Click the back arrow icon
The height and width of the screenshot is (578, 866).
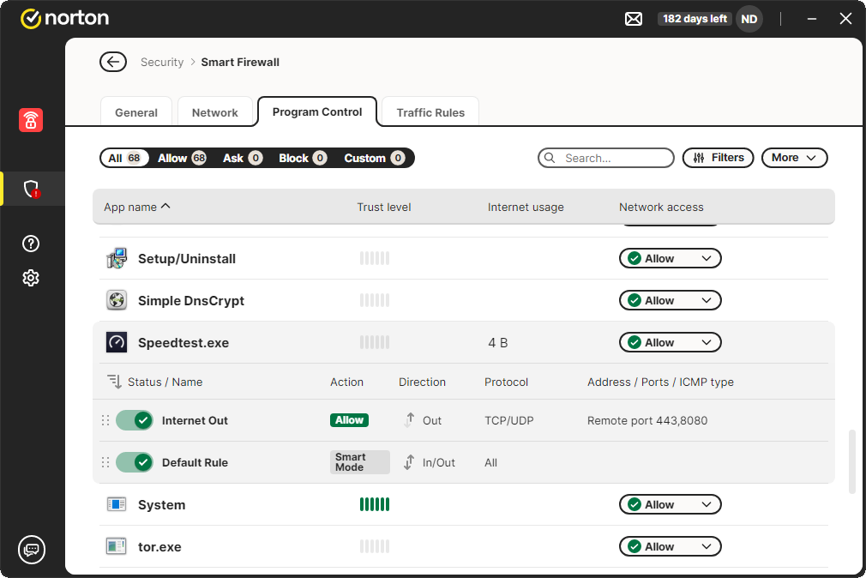[x=112, y=62]
